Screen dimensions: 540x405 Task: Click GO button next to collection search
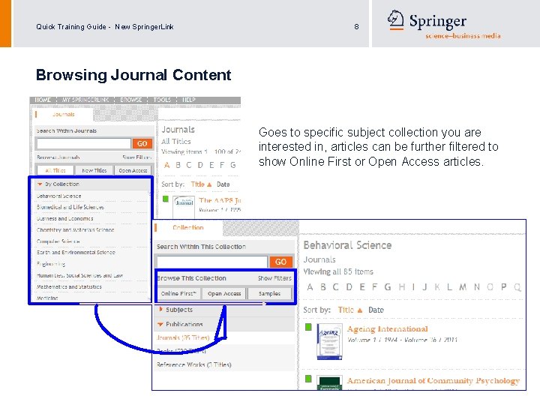coord(280,262)
